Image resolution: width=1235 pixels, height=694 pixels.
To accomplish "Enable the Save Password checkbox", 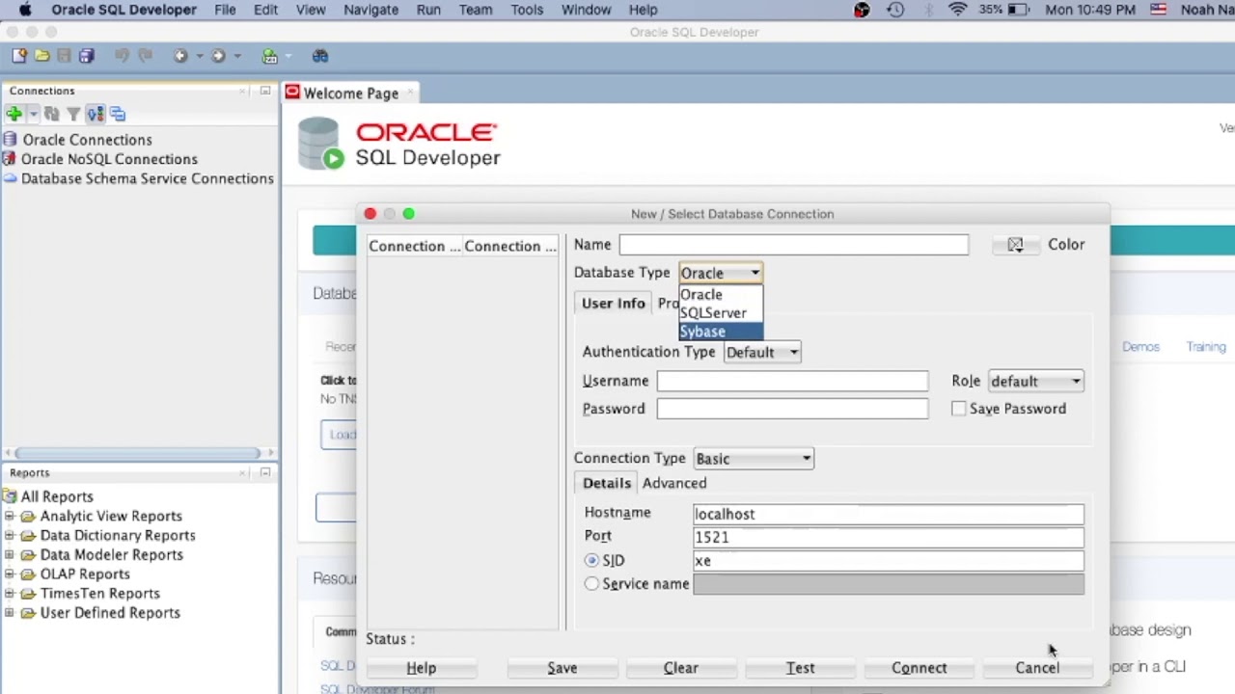I will click(x=958, y=409).
